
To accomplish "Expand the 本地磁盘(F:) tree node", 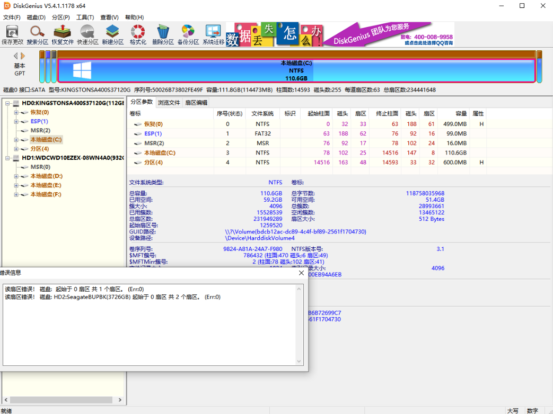I will click(x=16, y=195).
